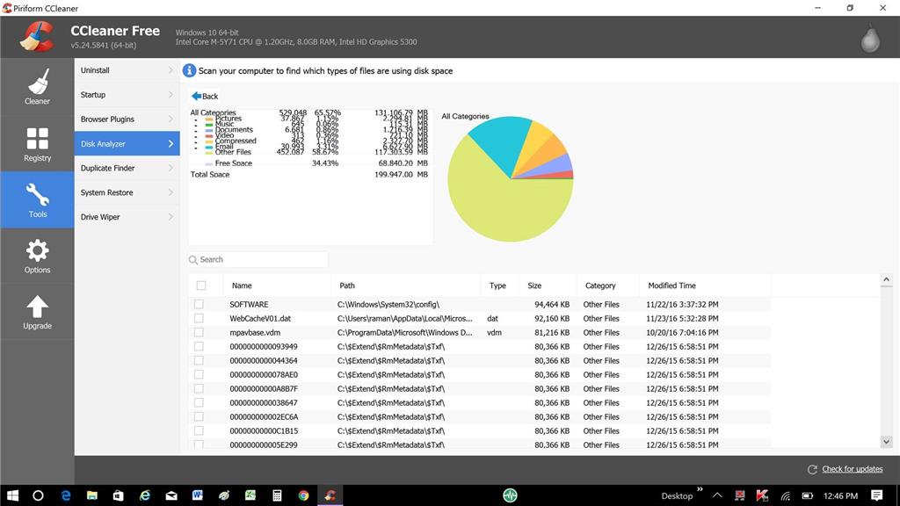Image resolution: width=900 pixels, height=506 pixels.
Task: Click Check for updates link
Action: (853, 469)
